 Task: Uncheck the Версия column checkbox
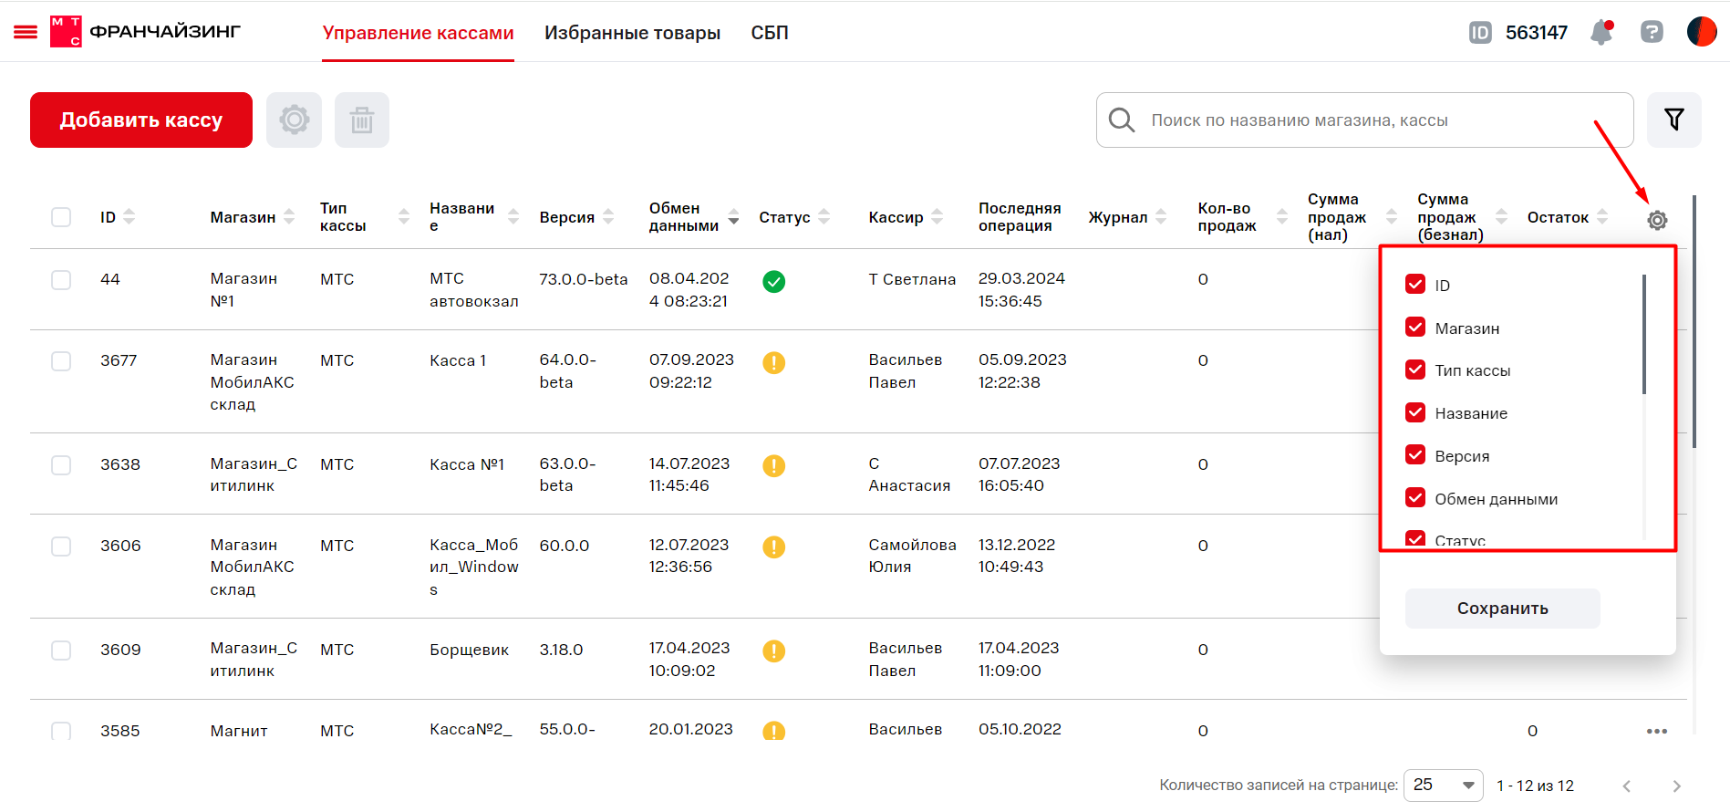(x=1415, y=454)
